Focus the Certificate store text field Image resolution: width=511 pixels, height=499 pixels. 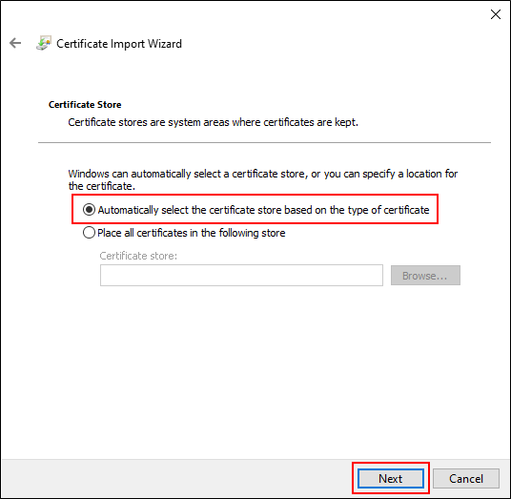[241, 276]
